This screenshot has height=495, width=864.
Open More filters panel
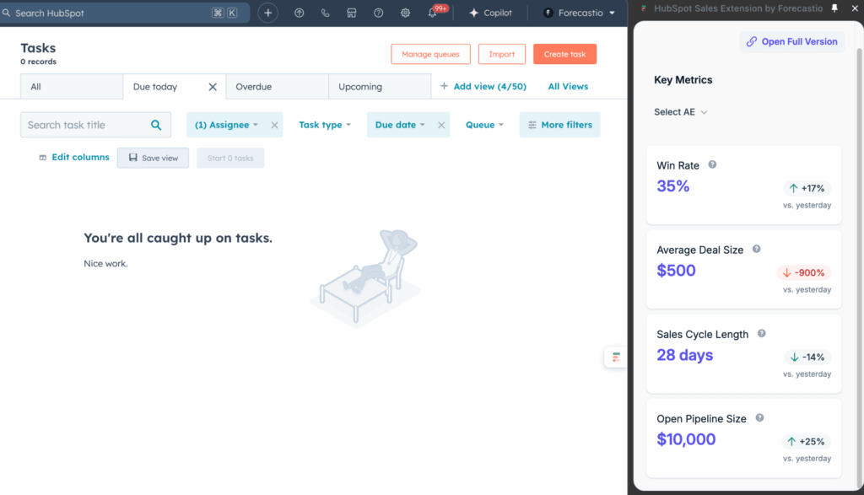[x=560, y=125]
